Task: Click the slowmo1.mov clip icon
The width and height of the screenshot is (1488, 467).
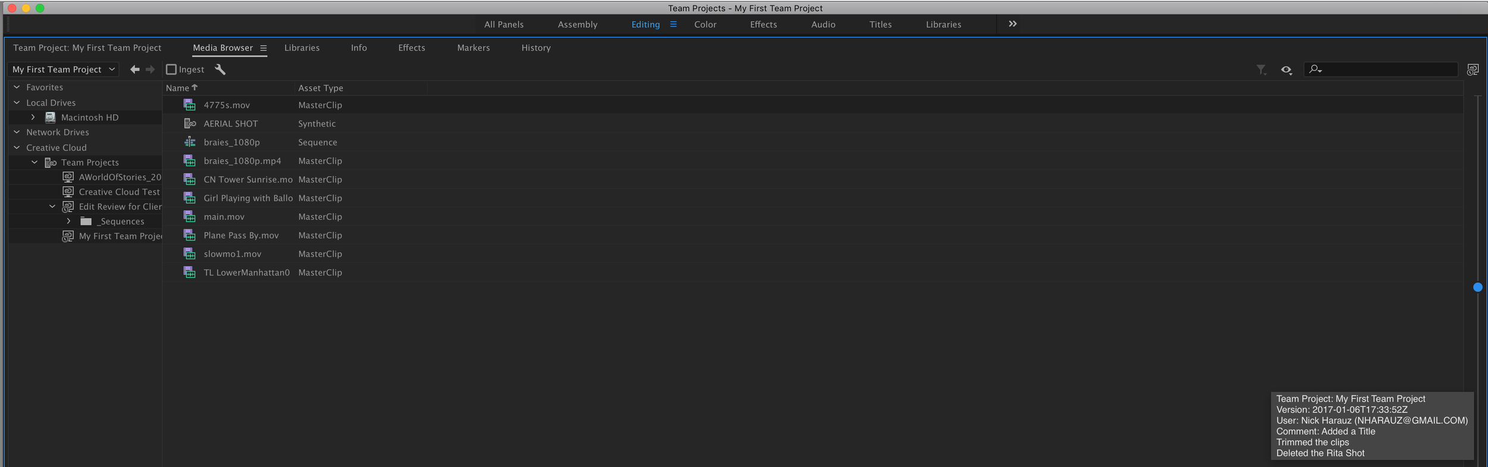Action: click(189, 254)
